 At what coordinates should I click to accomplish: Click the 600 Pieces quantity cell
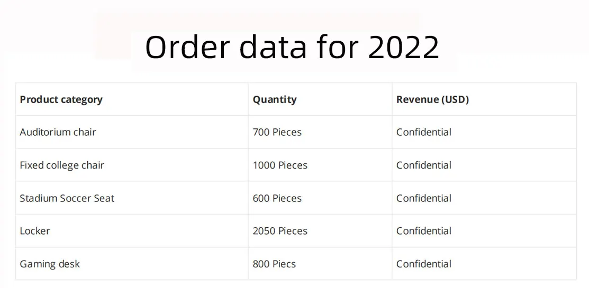(x=277, y=198)
